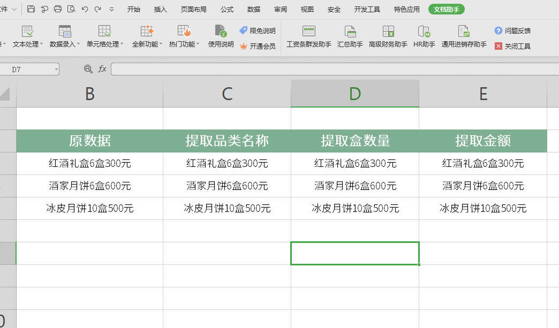Image resolution: width=559 pixels, height=328 pixels.
Task: Expand the 热门功能 dropdown arrow
Action: click(198, 44)
